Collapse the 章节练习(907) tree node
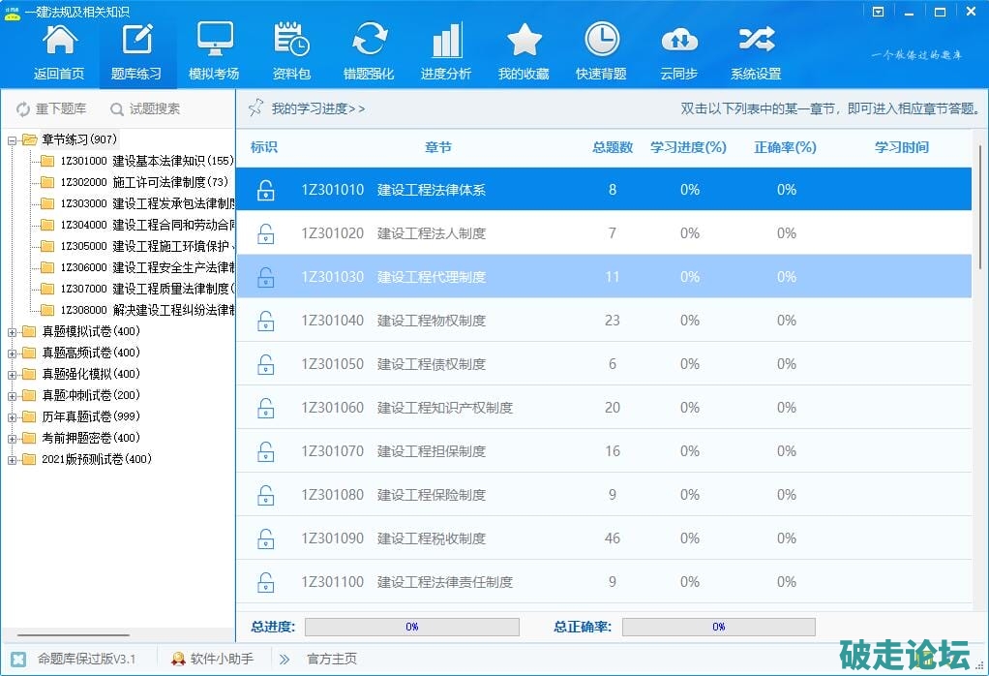The image size is (989, 676). coord(13,139)
